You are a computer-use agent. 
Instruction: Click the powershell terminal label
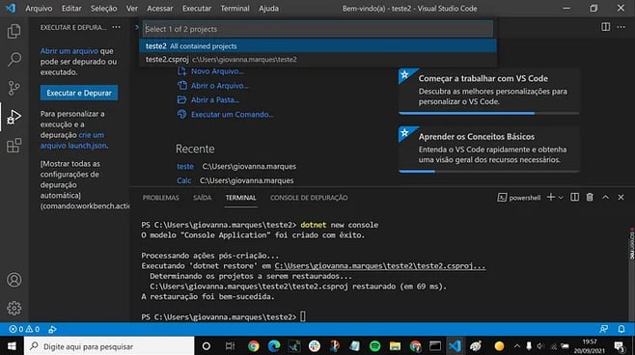519,198
